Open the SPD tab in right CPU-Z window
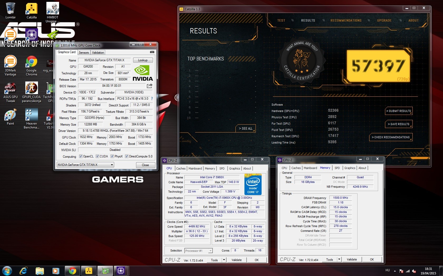Screen dimensions: 443x276 [x=337, y=168]
